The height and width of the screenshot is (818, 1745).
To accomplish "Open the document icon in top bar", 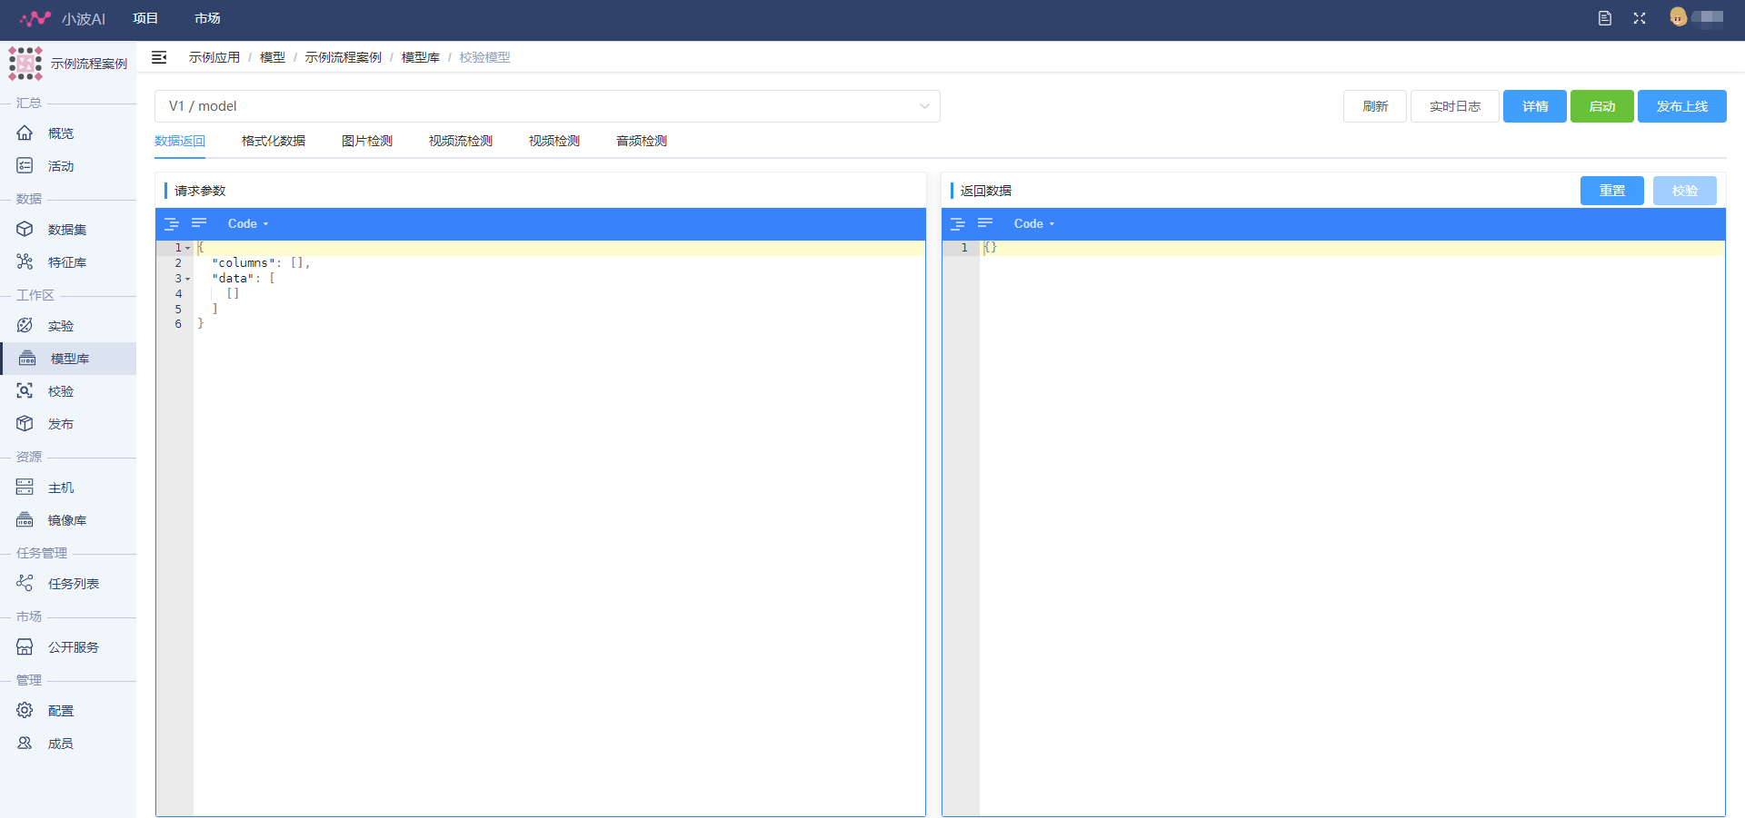I will pos(1605,18).
